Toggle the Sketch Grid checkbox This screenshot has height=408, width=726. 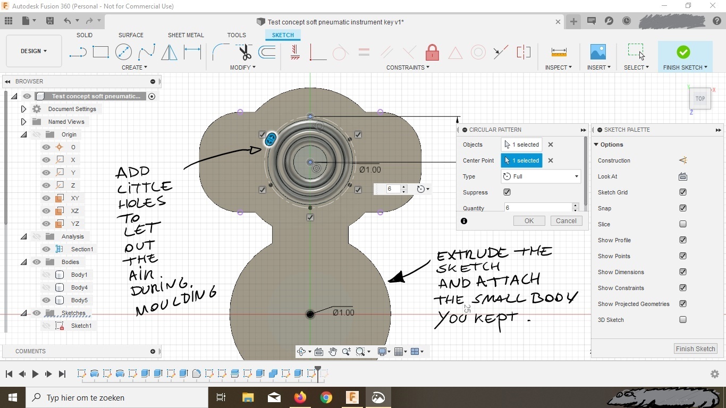(683, 192)
